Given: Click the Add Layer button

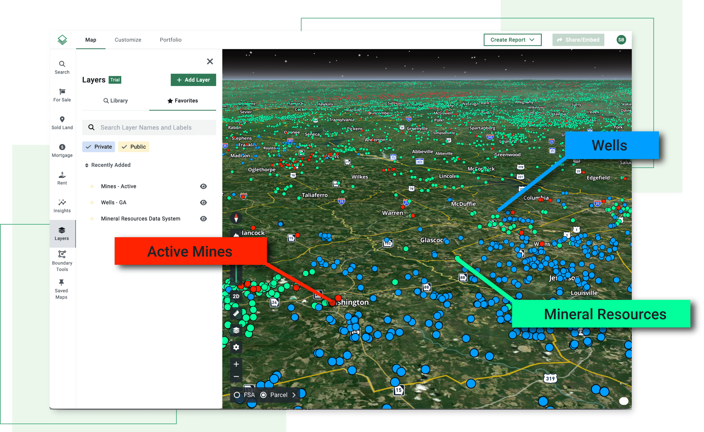Looking at the screenshot, I should (193, 80).
